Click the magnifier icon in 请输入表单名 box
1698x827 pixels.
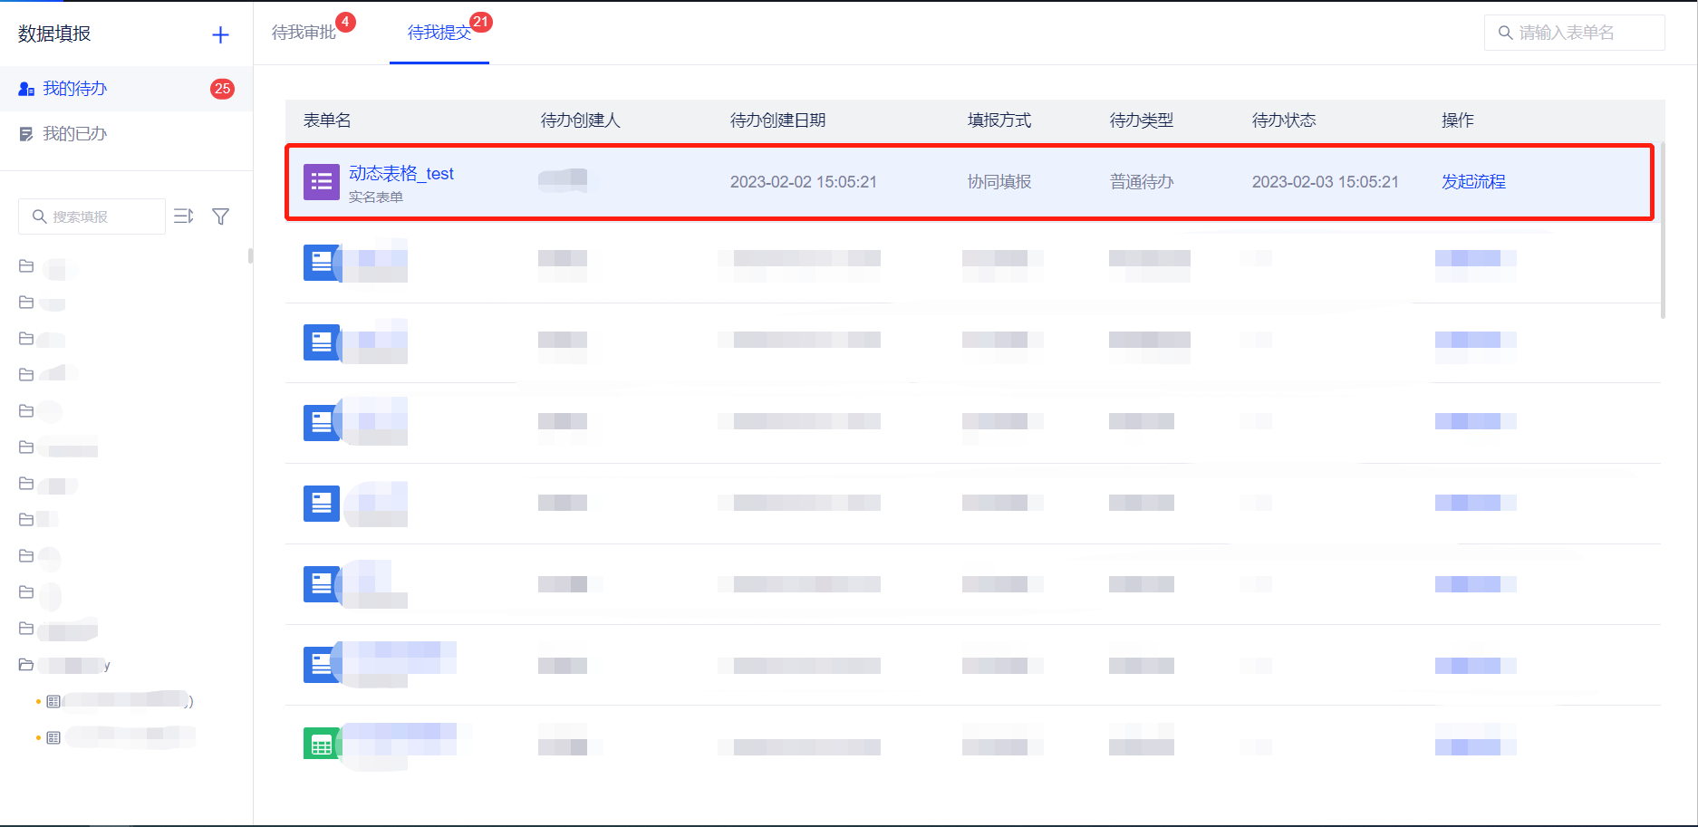pos(1505,34)
